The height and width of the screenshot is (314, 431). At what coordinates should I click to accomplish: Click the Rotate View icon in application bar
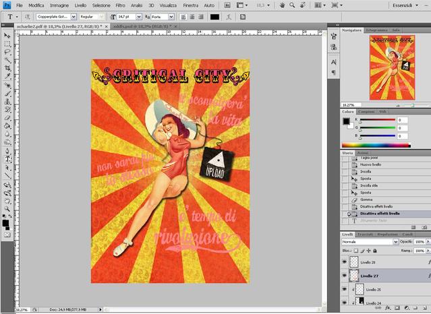coord(302,5)
